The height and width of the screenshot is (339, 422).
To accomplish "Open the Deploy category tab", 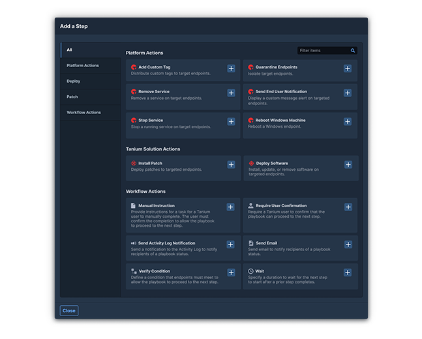I will 91,81.
